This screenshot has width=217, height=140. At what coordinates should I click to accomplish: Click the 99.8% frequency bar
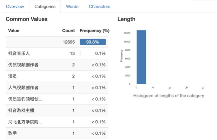pos(93,42)
